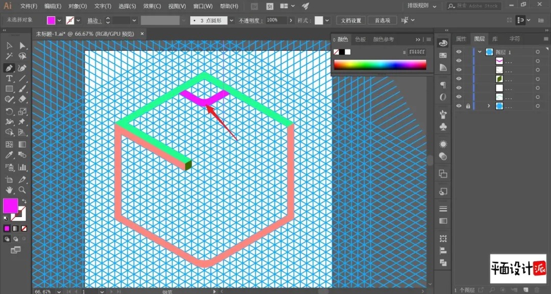Select the Hand tool
Screen dimensions: 551x294
[x=9, y=190]
